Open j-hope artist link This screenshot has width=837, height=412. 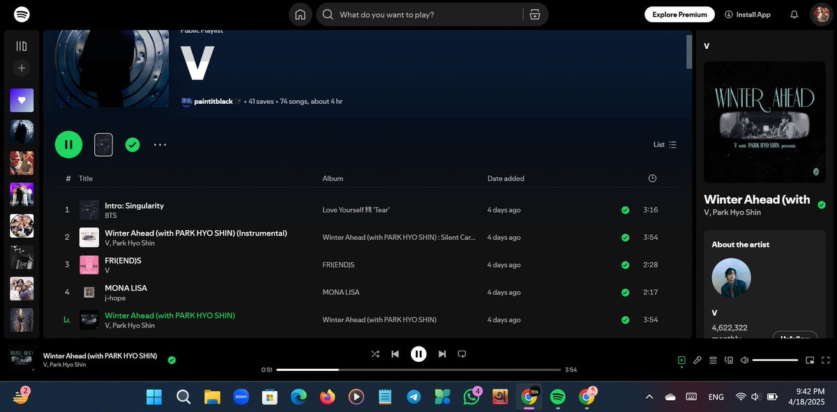pos(115,298)
